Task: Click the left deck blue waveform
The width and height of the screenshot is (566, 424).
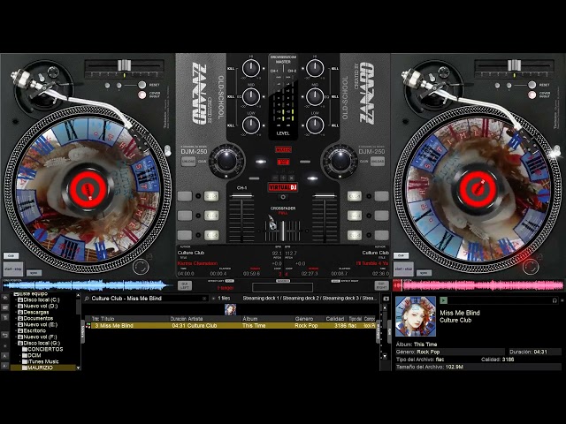Action: pyautogui.click(x=87, y=285)
